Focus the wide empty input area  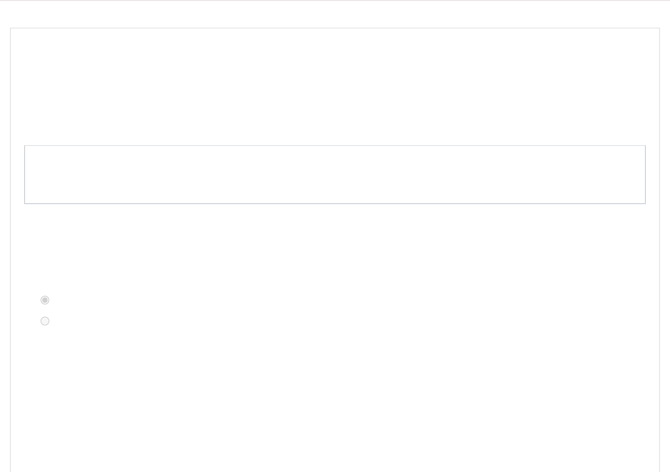335,174
